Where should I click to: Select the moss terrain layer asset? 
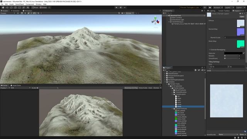point(179,98)
